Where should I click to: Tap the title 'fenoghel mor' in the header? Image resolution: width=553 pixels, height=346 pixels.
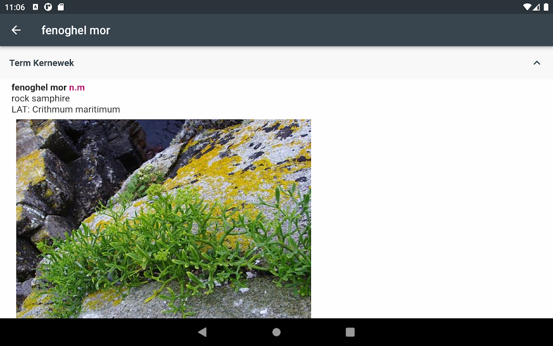(76, 30)
